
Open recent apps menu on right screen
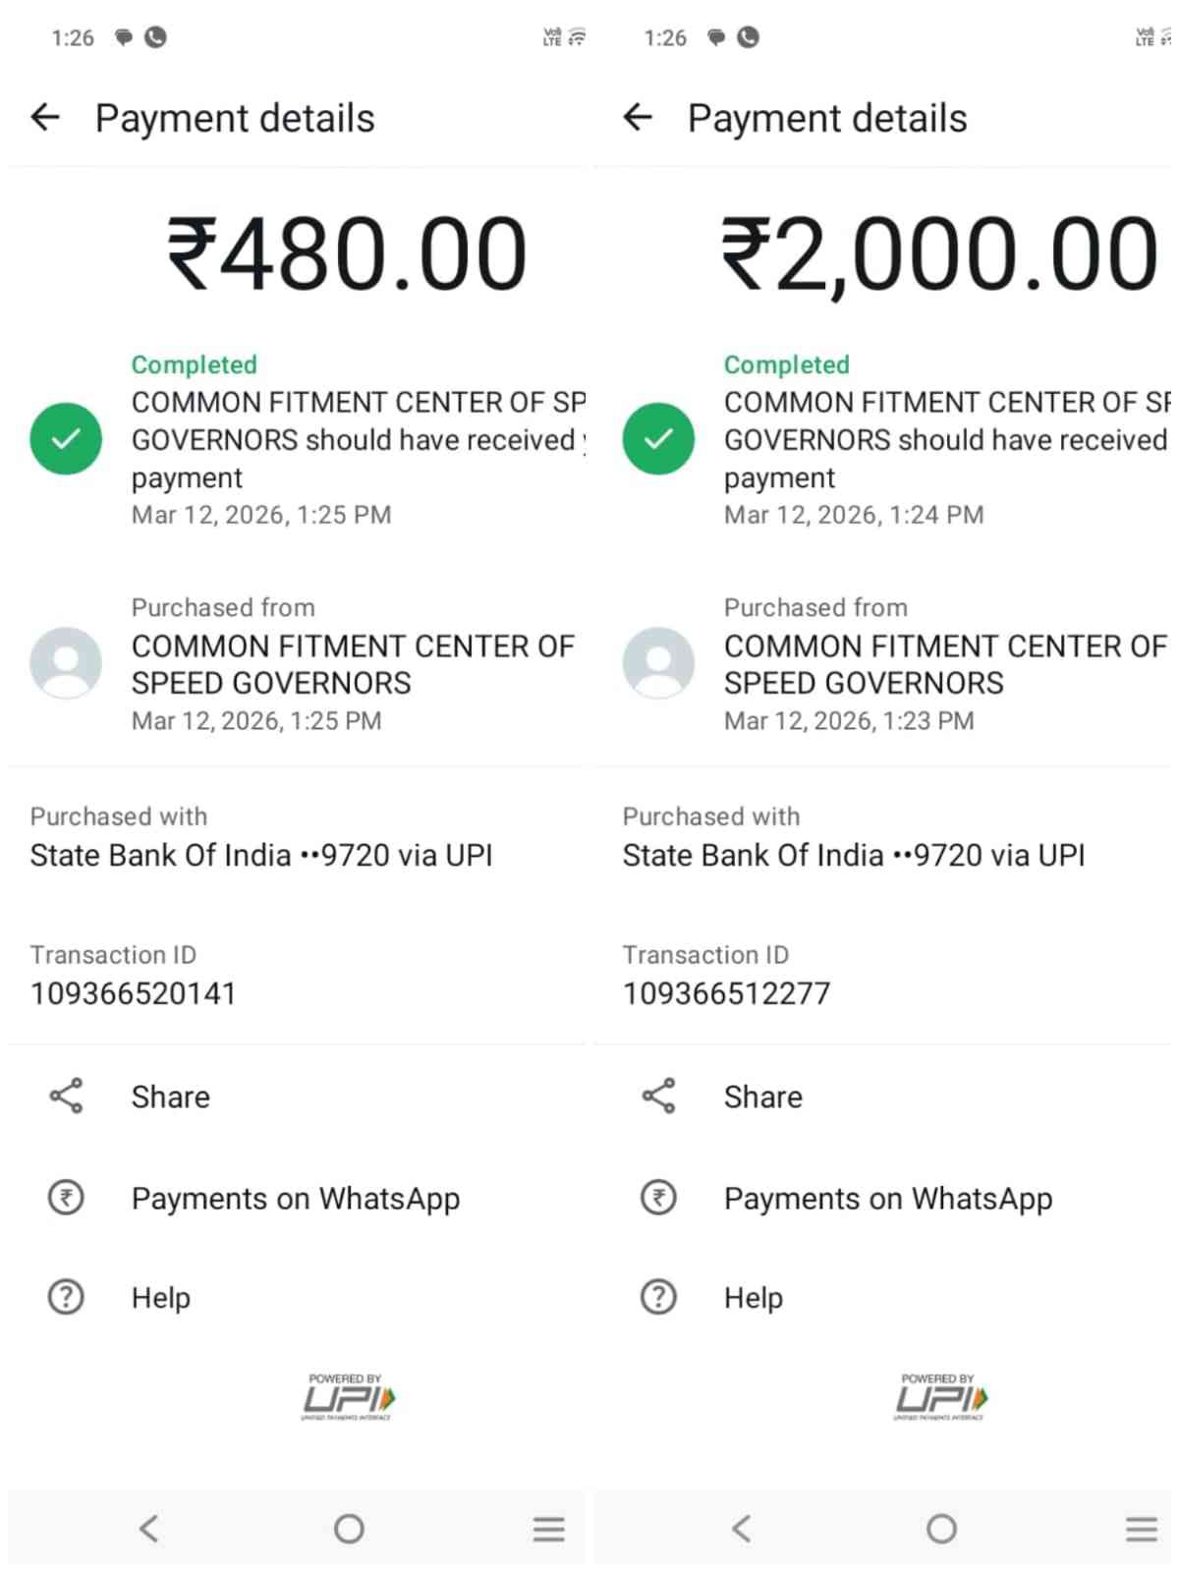click(1141, 1529)
